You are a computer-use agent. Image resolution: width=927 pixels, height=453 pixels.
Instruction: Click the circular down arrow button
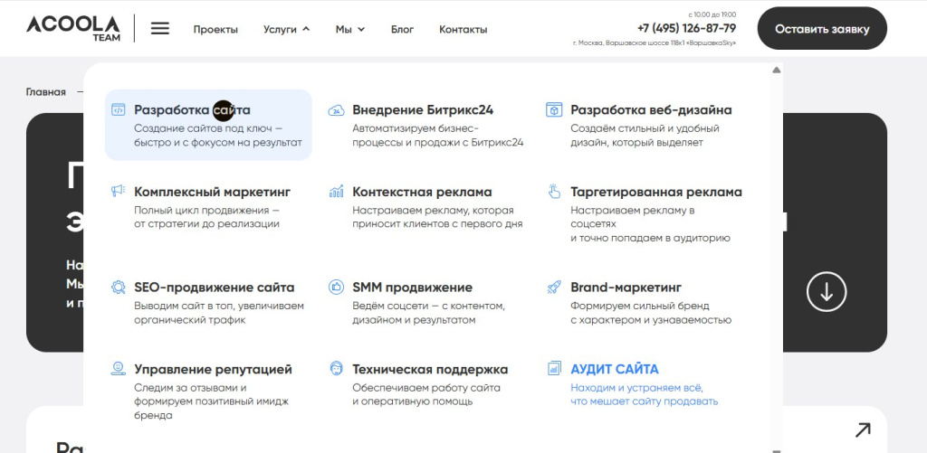click(x=827, y=292)
